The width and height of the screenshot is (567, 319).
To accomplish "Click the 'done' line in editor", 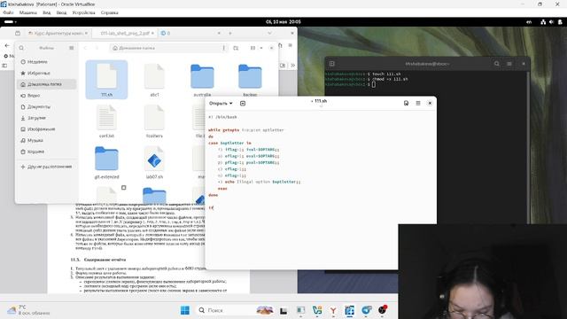I will (x=213, y=195).
